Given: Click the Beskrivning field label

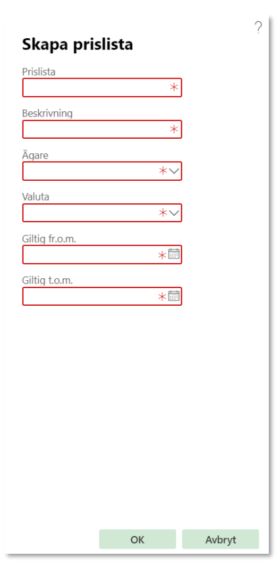Looking at the screenshot, I should 47,113.
